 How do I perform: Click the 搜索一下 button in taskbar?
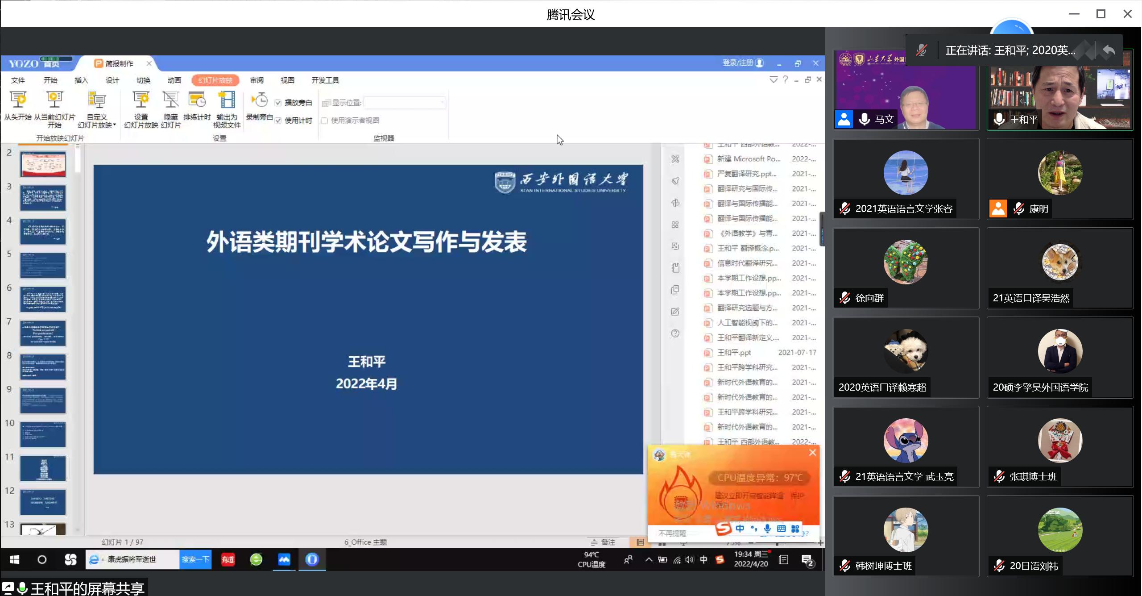(x=195, y=559)
